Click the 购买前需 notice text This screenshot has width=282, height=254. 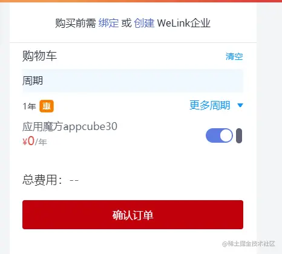76,23
